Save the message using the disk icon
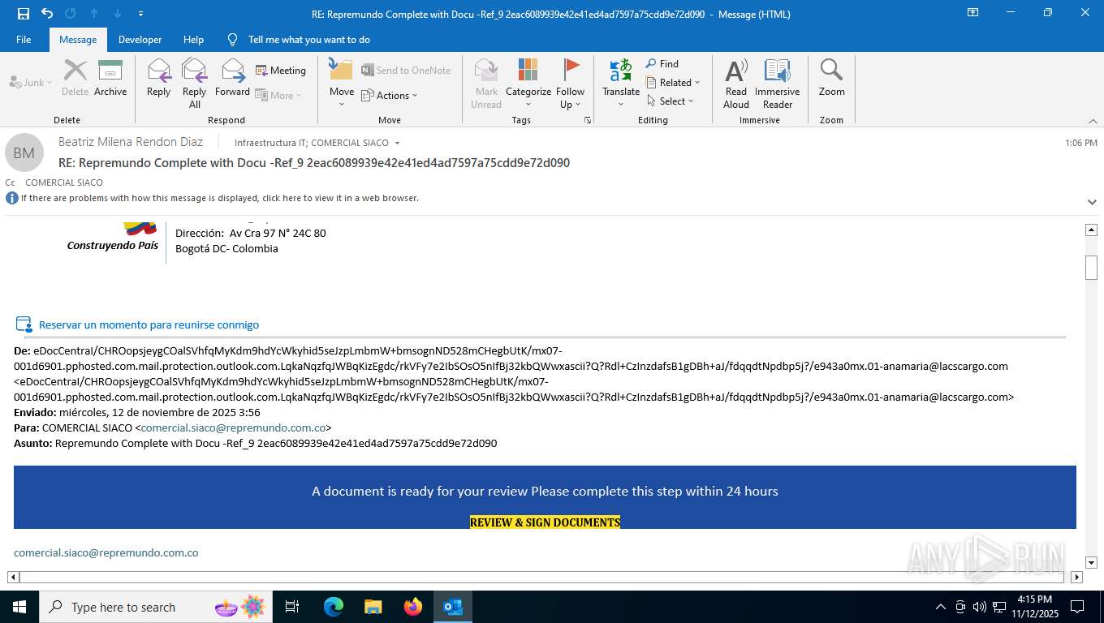The height and width of the screenshot is (623, 1104). pyautogui.click(x=24, y=14)
